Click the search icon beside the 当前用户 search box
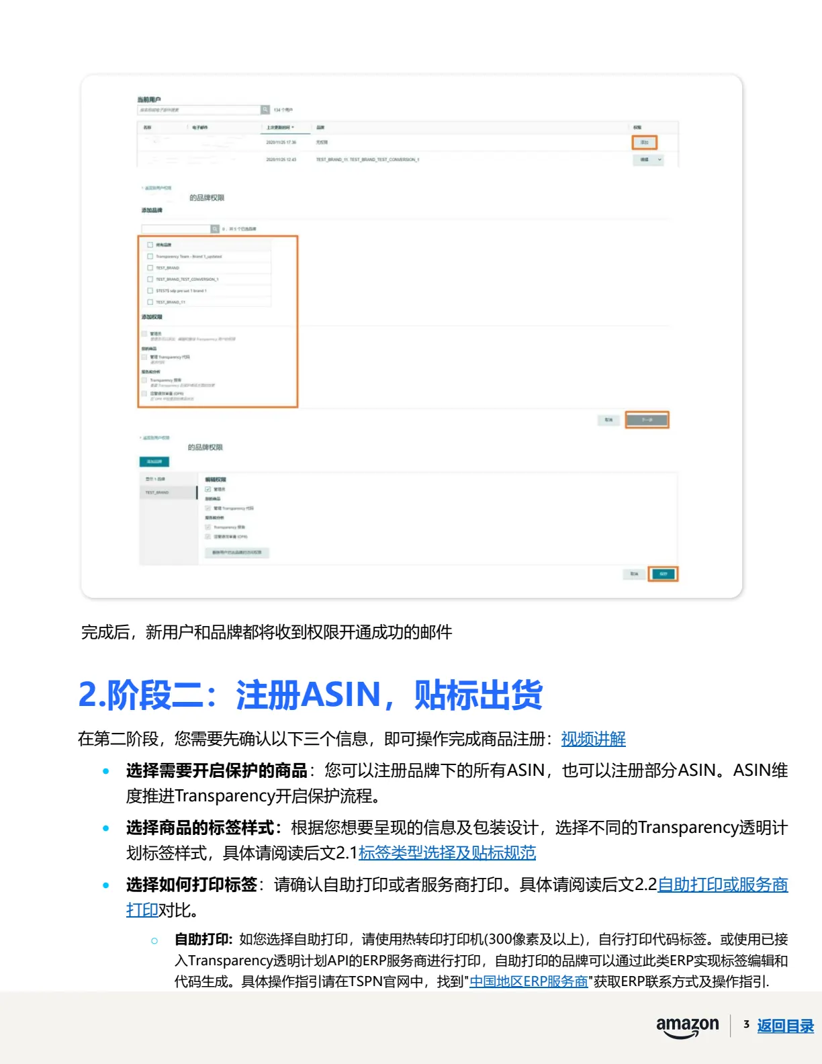The image size is (822, 1064). 265,109
